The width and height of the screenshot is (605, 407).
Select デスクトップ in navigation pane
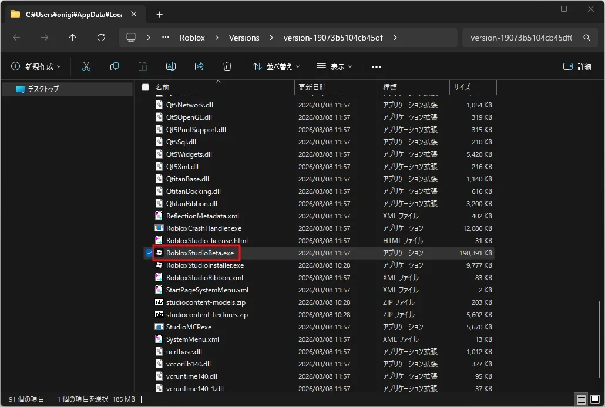tap(67, 89)
